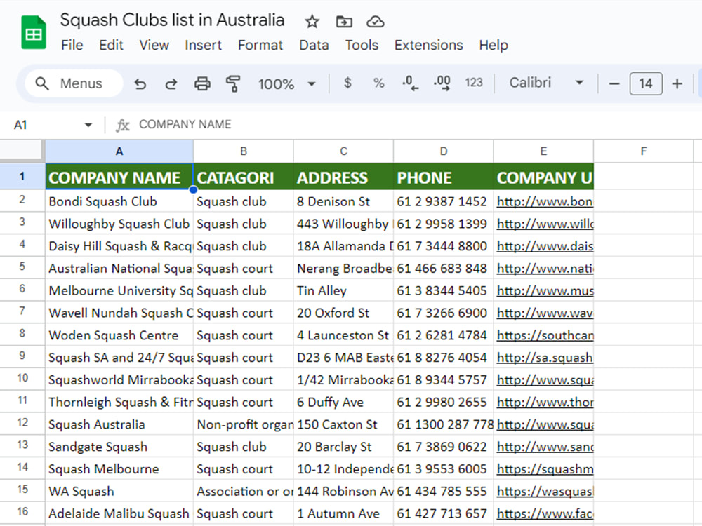Open the View menu
Image resolution: width=702 pixels, height=526 pixels.
[x=154, y=45]
